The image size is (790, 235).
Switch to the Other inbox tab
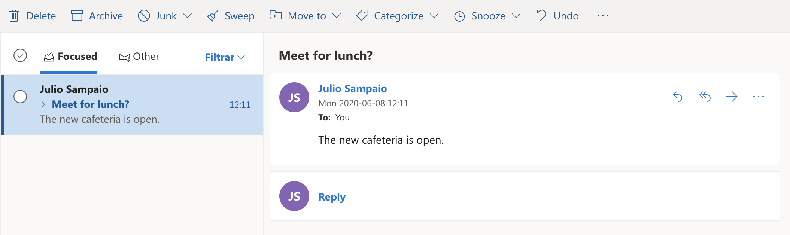[139, 57]
